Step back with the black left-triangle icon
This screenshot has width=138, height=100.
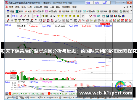click(51, 16)
